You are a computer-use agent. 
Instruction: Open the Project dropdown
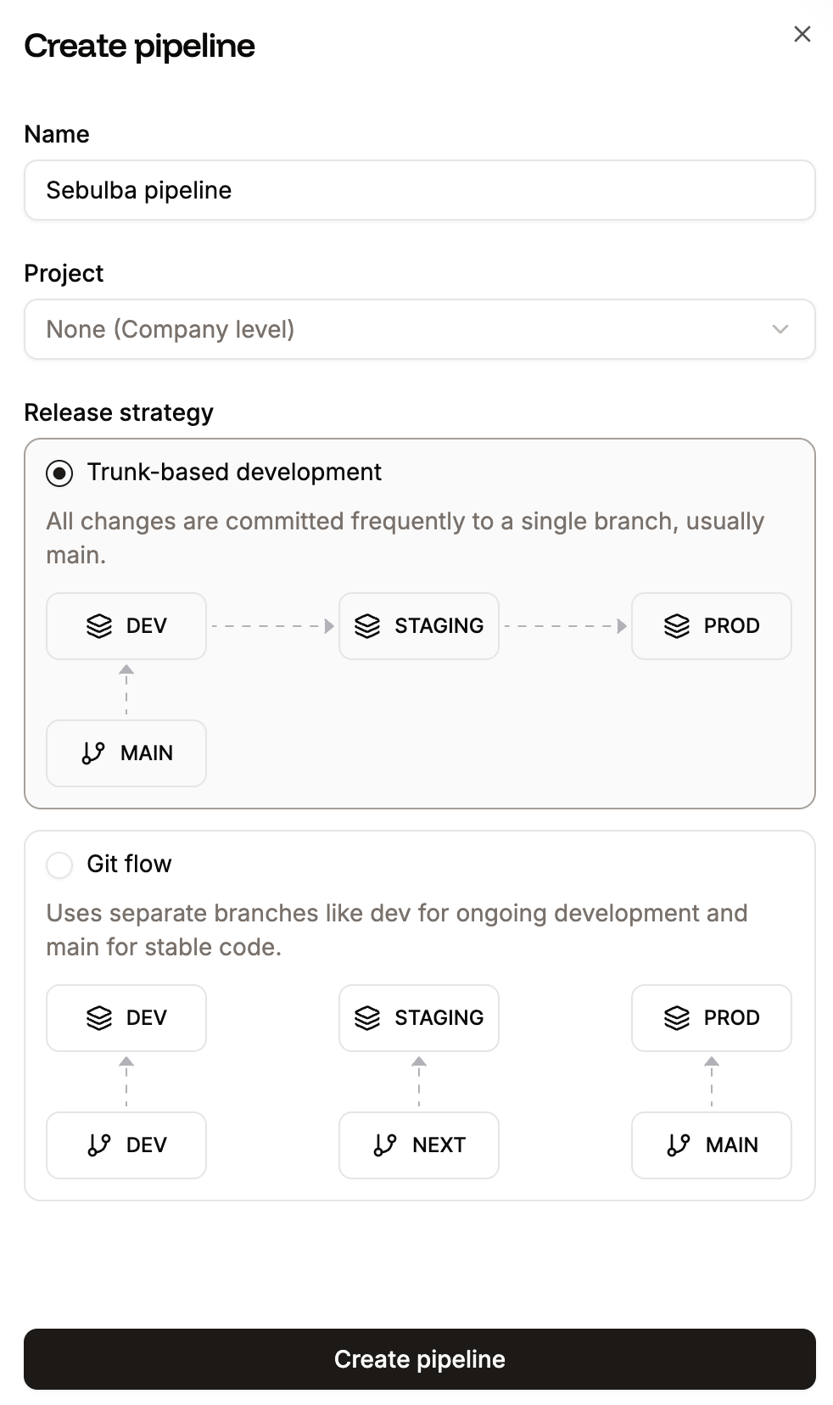(x=419, y=329)
